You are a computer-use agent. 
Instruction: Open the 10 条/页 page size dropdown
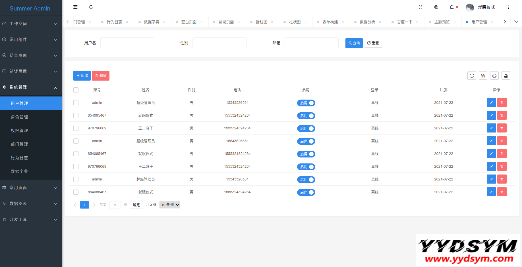170,205
